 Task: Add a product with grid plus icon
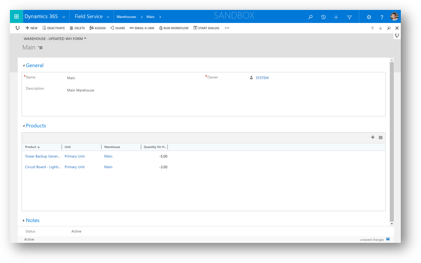click(373, 137)
